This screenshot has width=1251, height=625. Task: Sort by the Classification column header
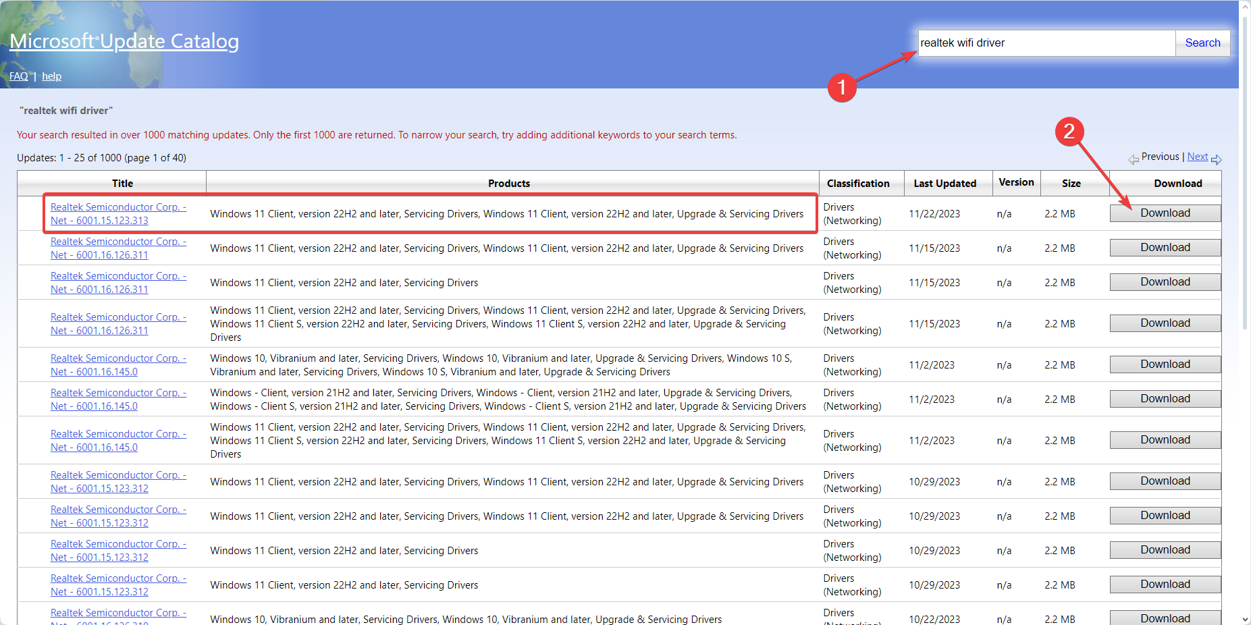pos(858,183)
